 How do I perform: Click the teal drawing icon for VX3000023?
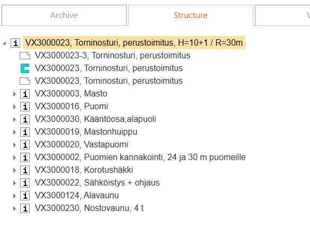[25, 68]
